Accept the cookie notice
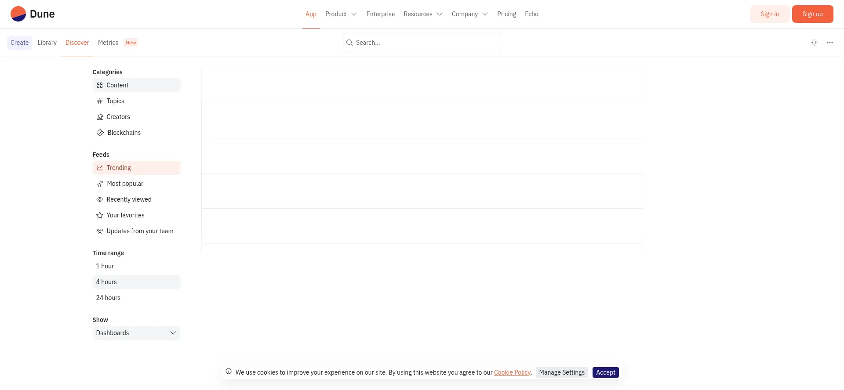Screen dimensions: 844x390 [x=605, y=372]
